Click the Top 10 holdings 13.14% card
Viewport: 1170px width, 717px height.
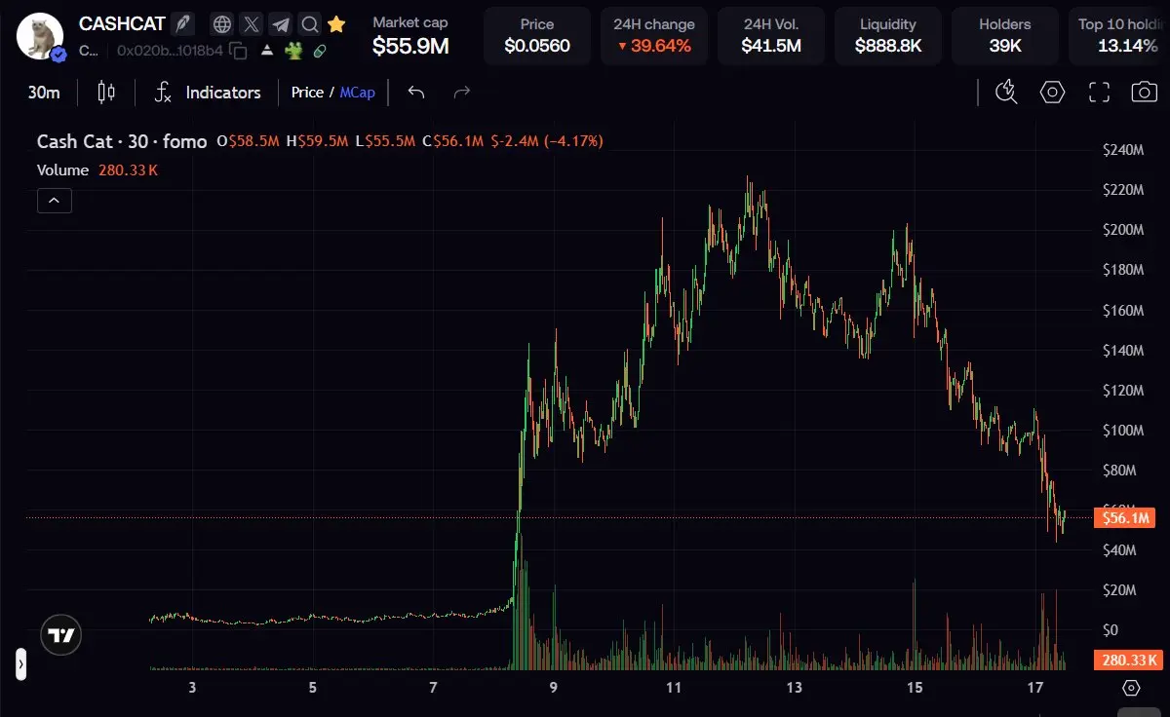1119,36
